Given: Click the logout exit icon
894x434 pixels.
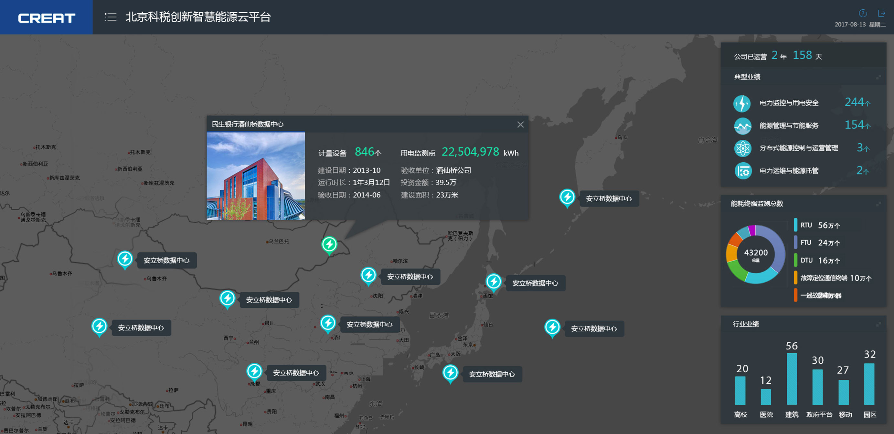Looking at the screenshot, I should point(881,13).
